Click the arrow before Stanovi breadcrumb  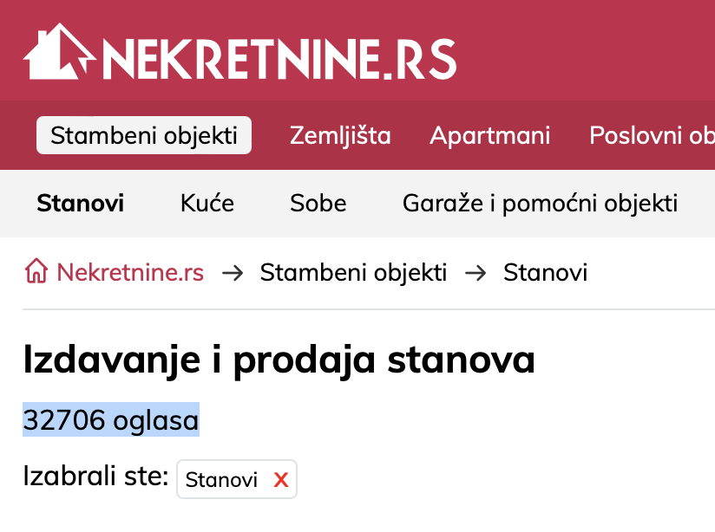point(476,273)
